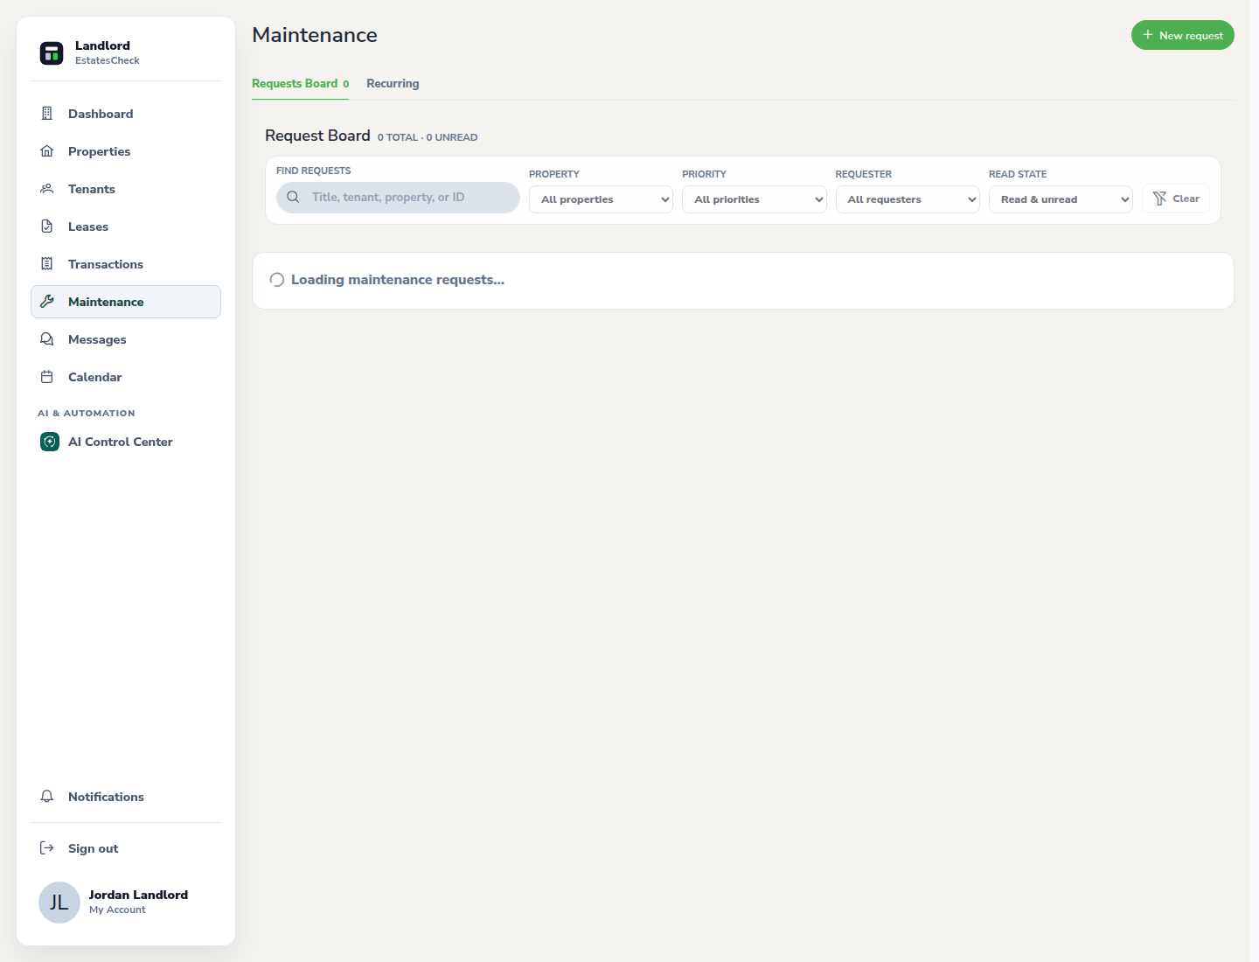Click Loading maintenance requests text
1259x962 pixels.
[x=398, y=280]
